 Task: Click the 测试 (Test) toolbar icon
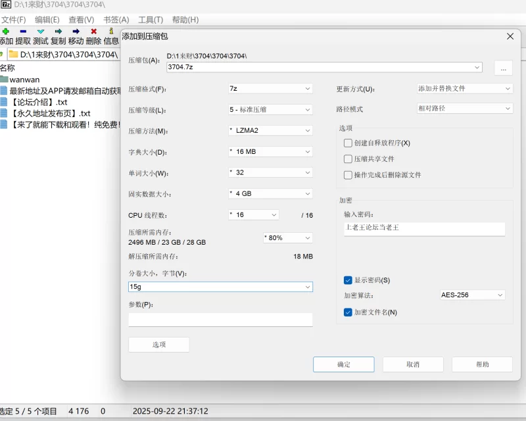(x=41, y=31)
